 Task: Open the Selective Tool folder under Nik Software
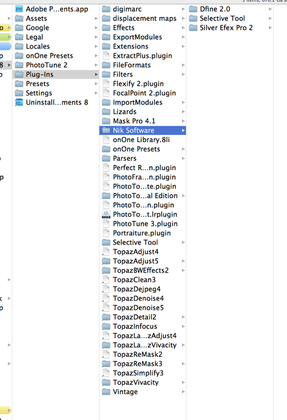[x=230, y=19]
